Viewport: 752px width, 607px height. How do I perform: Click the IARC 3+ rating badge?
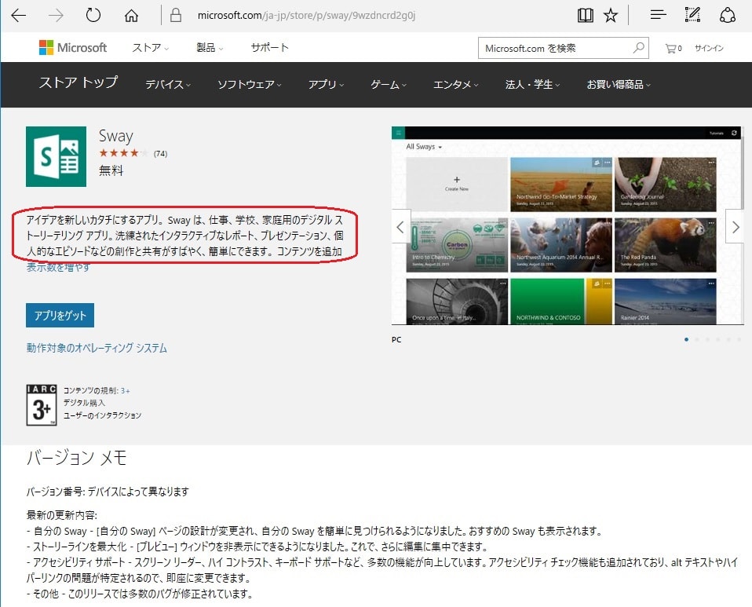click(x=42, y=405)
